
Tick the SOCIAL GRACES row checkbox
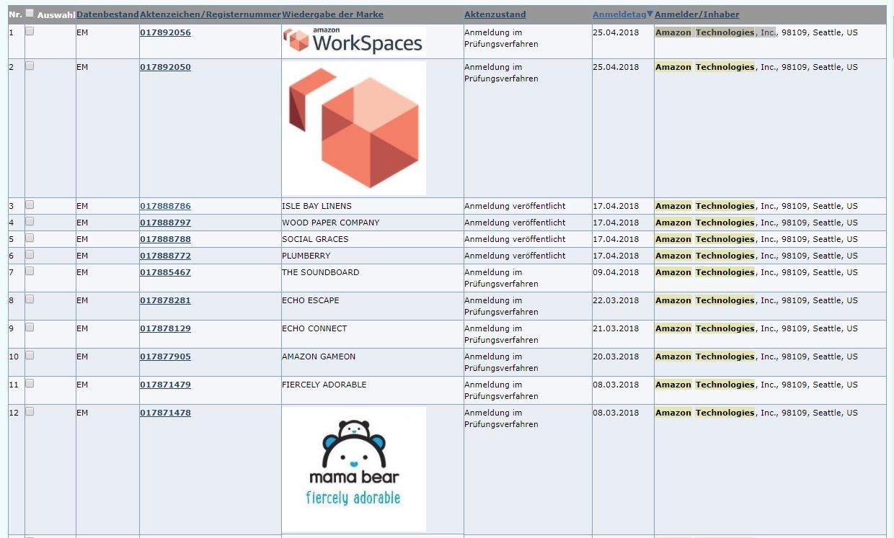[x=30, y=238]
